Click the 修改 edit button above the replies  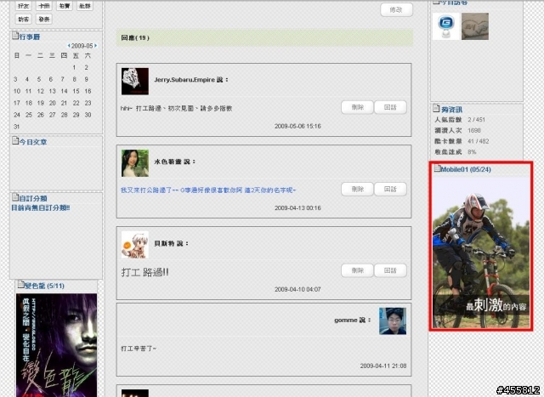(397, 9)
